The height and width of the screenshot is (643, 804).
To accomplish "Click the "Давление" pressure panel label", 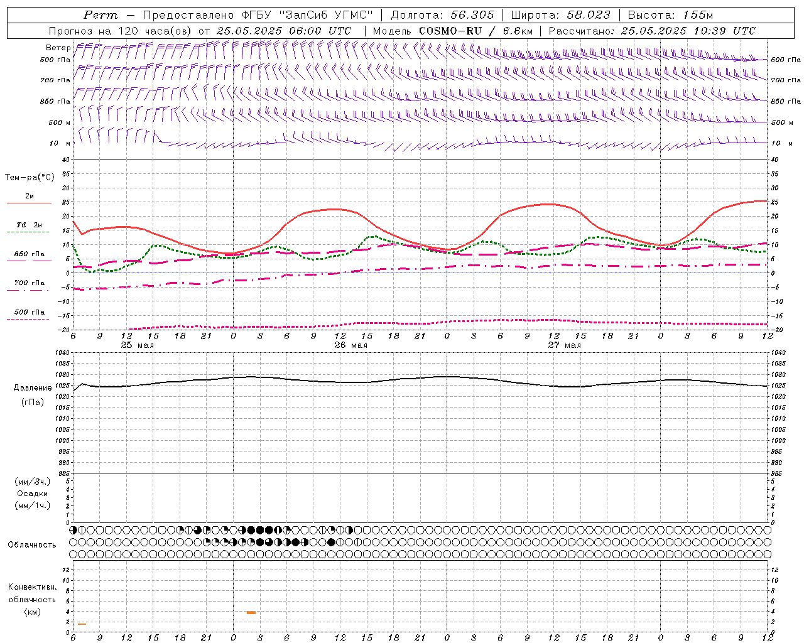I will pyautogui.click(x=33, y=388).
